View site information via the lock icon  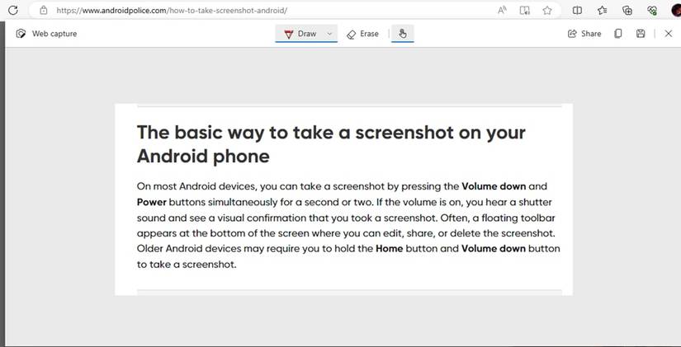click(44, 11)
